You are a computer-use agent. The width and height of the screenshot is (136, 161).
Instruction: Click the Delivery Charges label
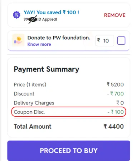pyautogui.click(x=34, y=103)
